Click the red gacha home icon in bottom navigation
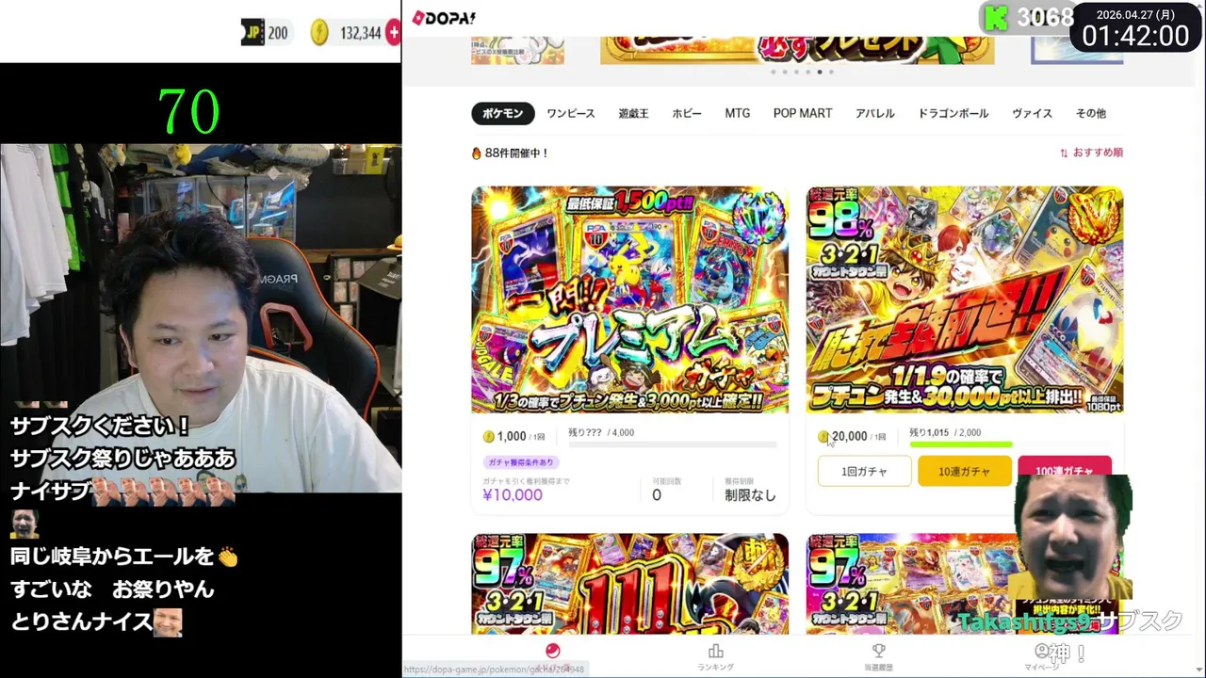The image size is (1206, 678). tap(553, 651)
